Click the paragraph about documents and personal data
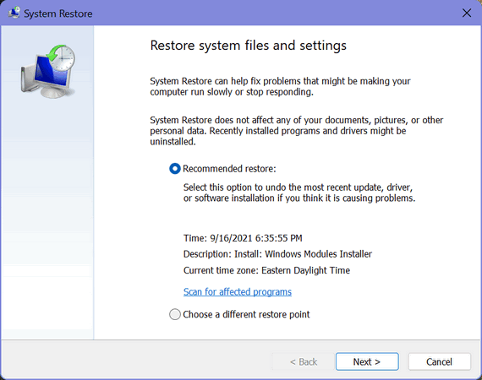 (x=296, y=131)
